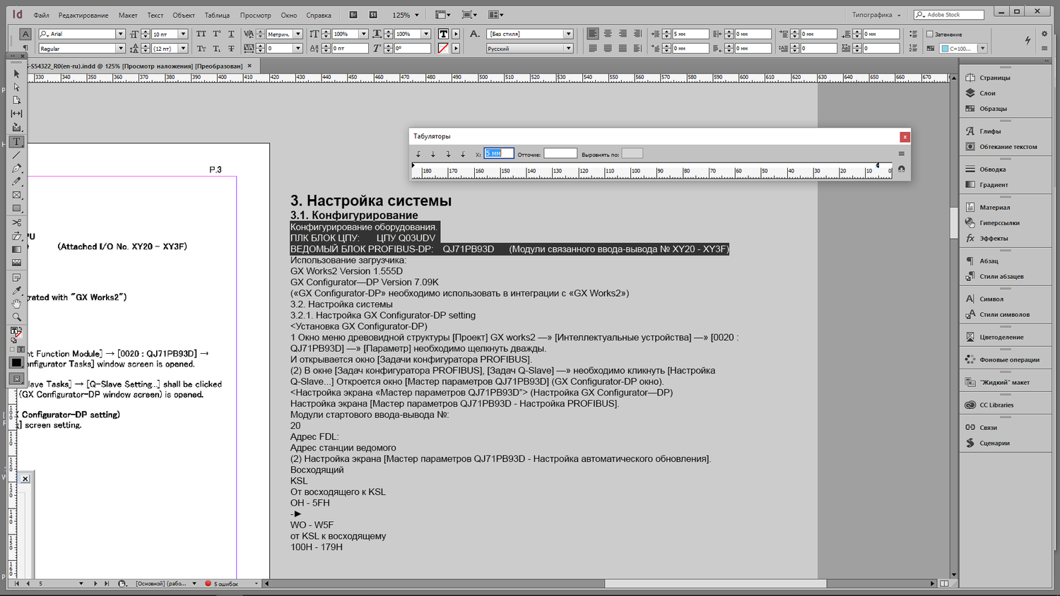1060x596 pixels.
Task: Choose center-justified tab in Табуляторы
Action: (433, 154)
